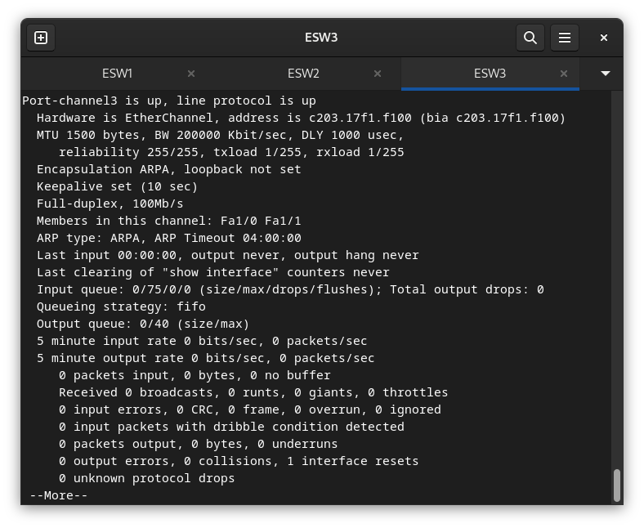644x528 pixels.
Task: Click the scrollbar track above the thumb
Action: point(617,280)
